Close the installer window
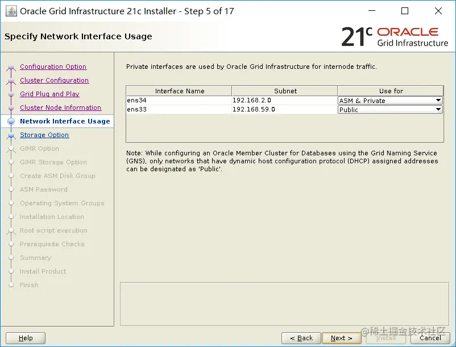Image resolution: width=456 pixels, height=347 pixels. [438, 11]
